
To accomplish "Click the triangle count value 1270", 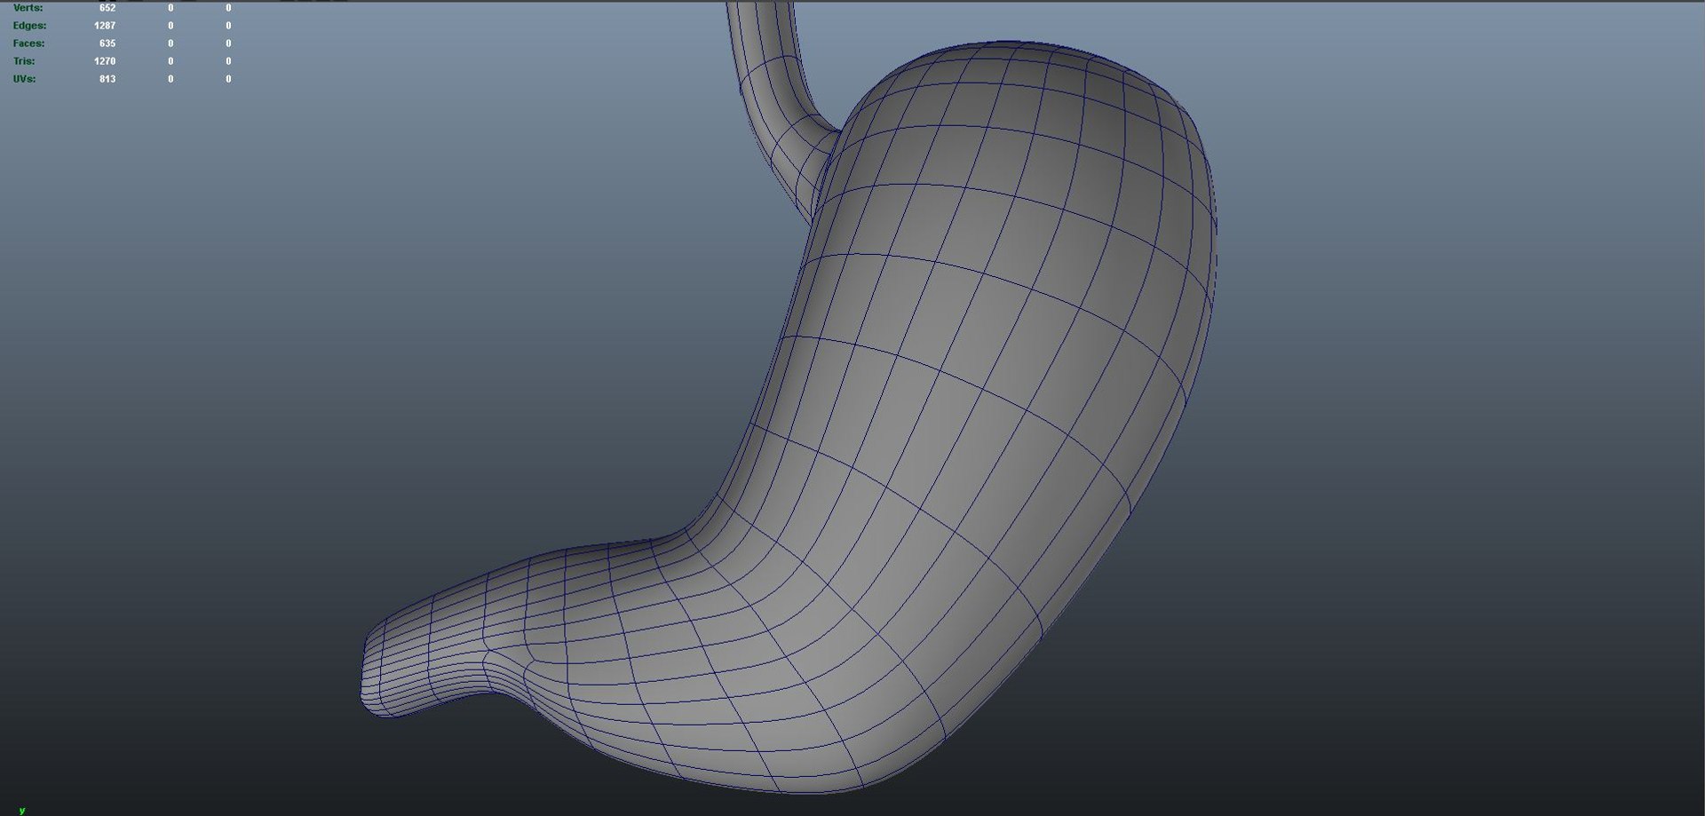I will [x=105, y=61].
